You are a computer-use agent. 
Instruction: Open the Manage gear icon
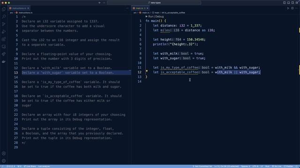coord(4,161)
